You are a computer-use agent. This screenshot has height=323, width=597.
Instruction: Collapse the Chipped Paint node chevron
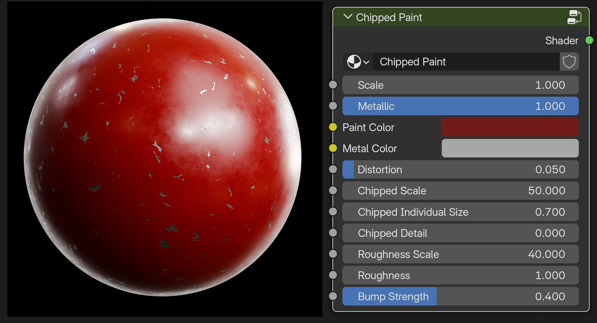pos(348,17)
